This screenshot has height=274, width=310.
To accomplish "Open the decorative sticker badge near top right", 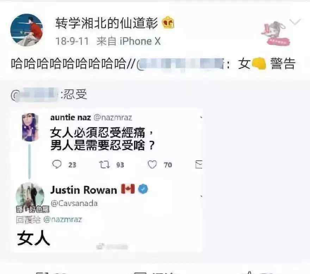I will click(x=275, y=33).
